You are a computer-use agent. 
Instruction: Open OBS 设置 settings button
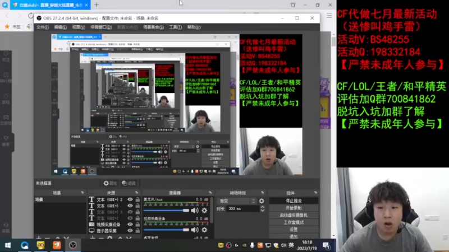pyautogui.click(x=294, y=230)
